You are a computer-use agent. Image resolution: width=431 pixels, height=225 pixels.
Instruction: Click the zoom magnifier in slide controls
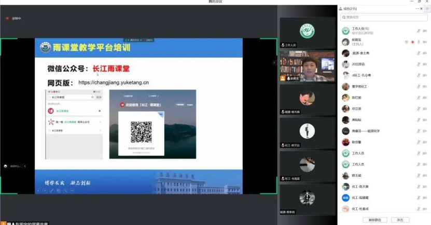[65, 191]
